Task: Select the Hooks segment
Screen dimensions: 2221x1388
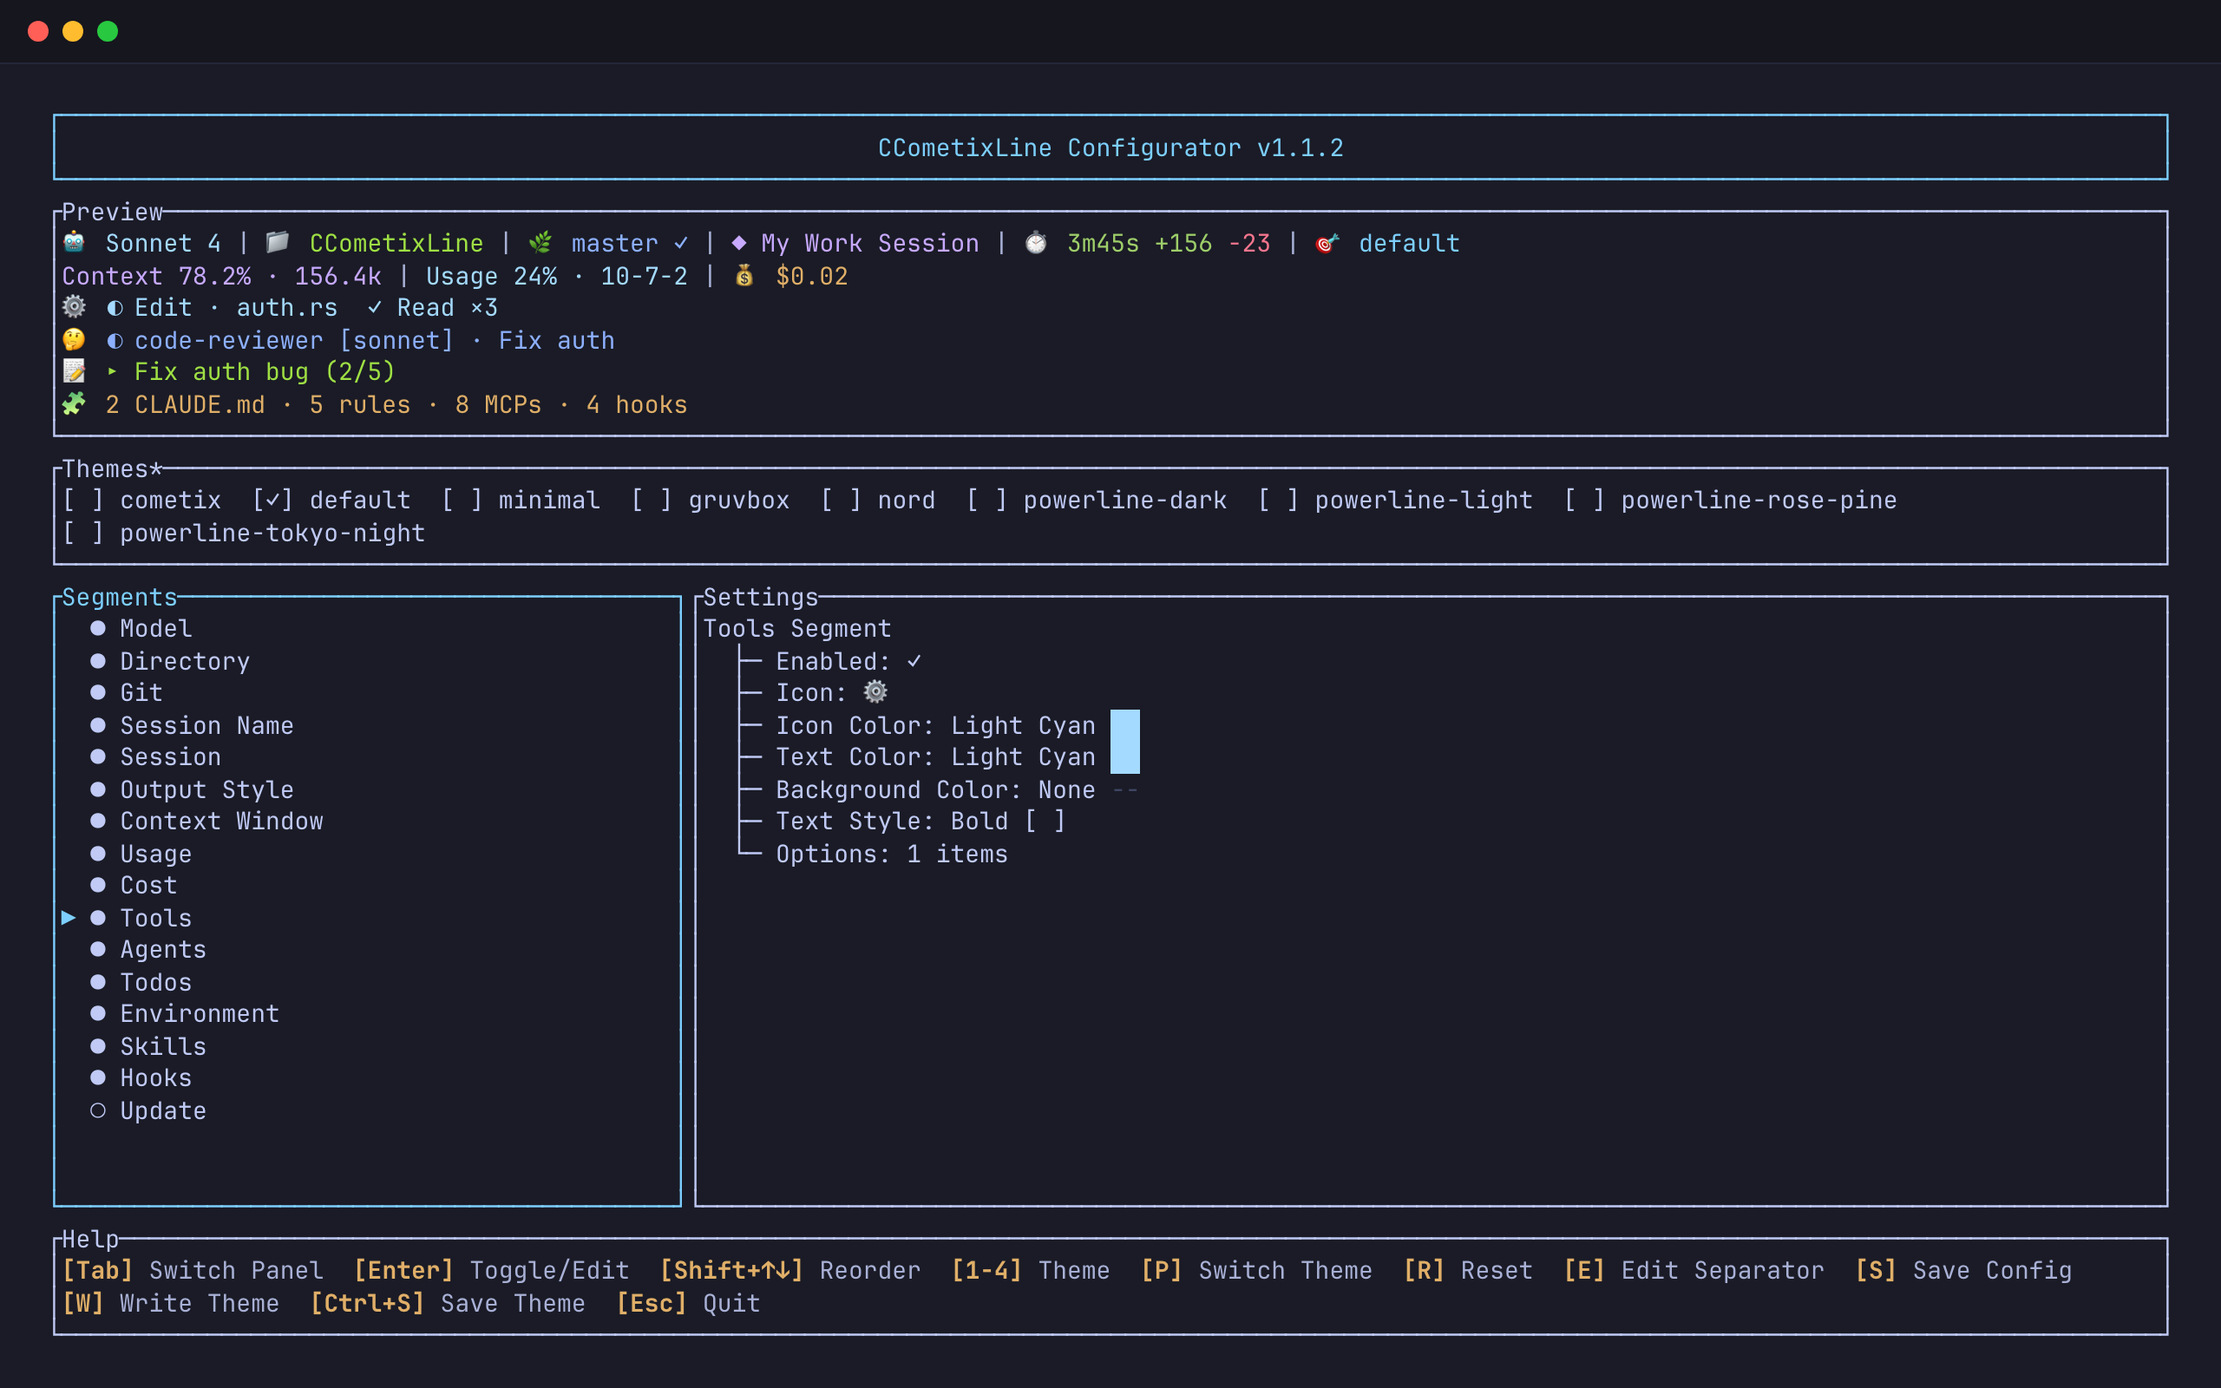Action: tap(156, 1078)
